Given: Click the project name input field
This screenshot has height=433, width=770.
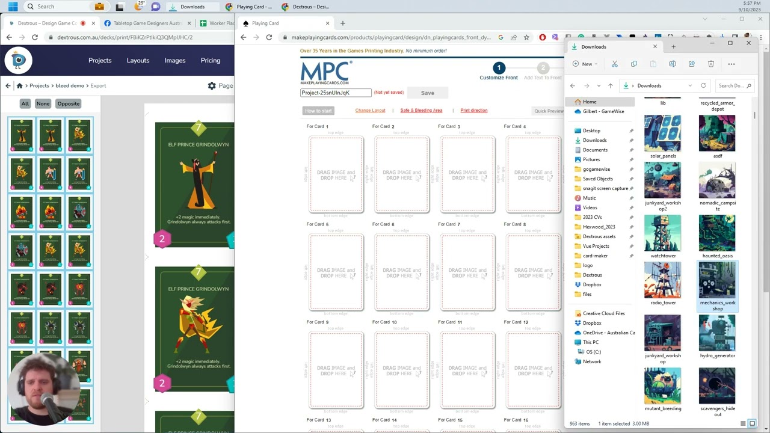Looking at the screenshot, I should [336, 93].
